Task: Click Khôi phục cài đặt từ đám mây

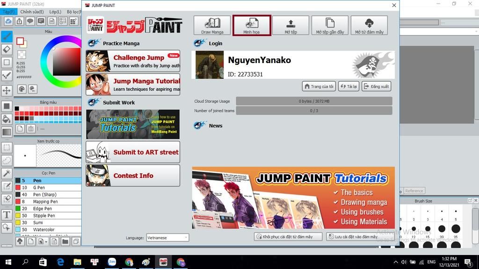Action: click(288, 237)
